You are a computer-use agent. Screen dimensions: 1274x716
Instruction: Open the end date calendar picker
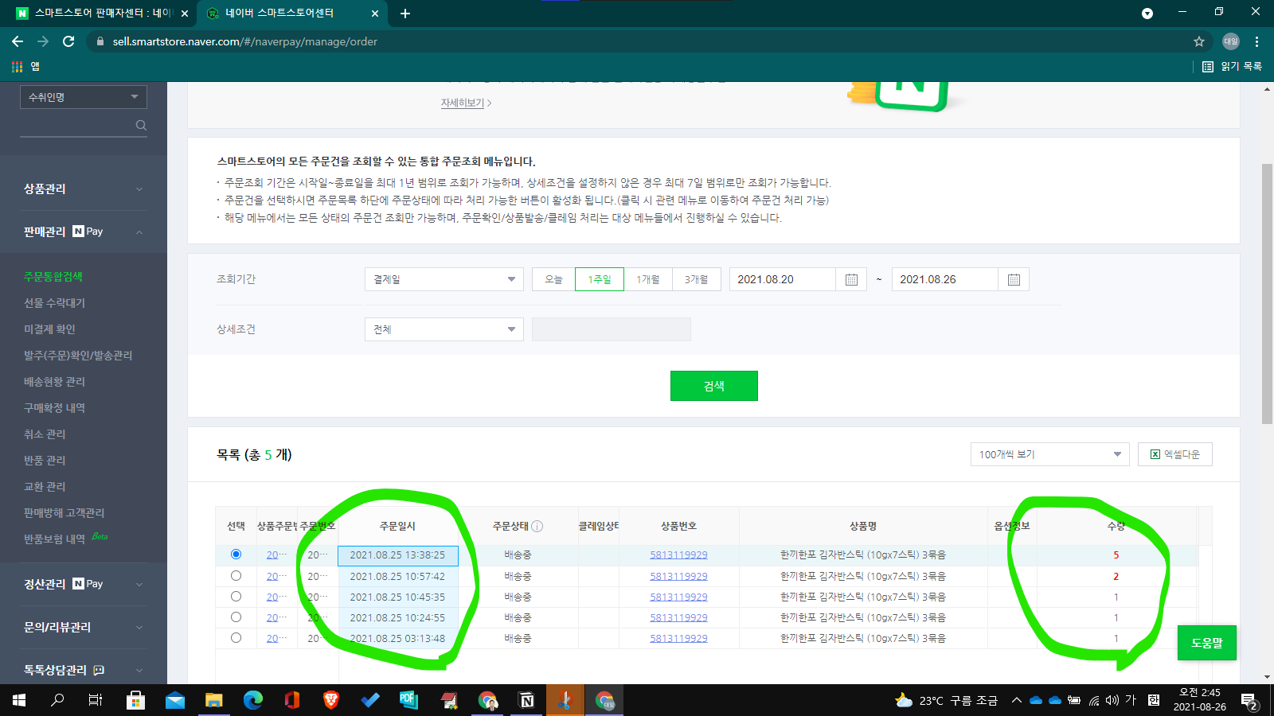(x=1014, y=279)
